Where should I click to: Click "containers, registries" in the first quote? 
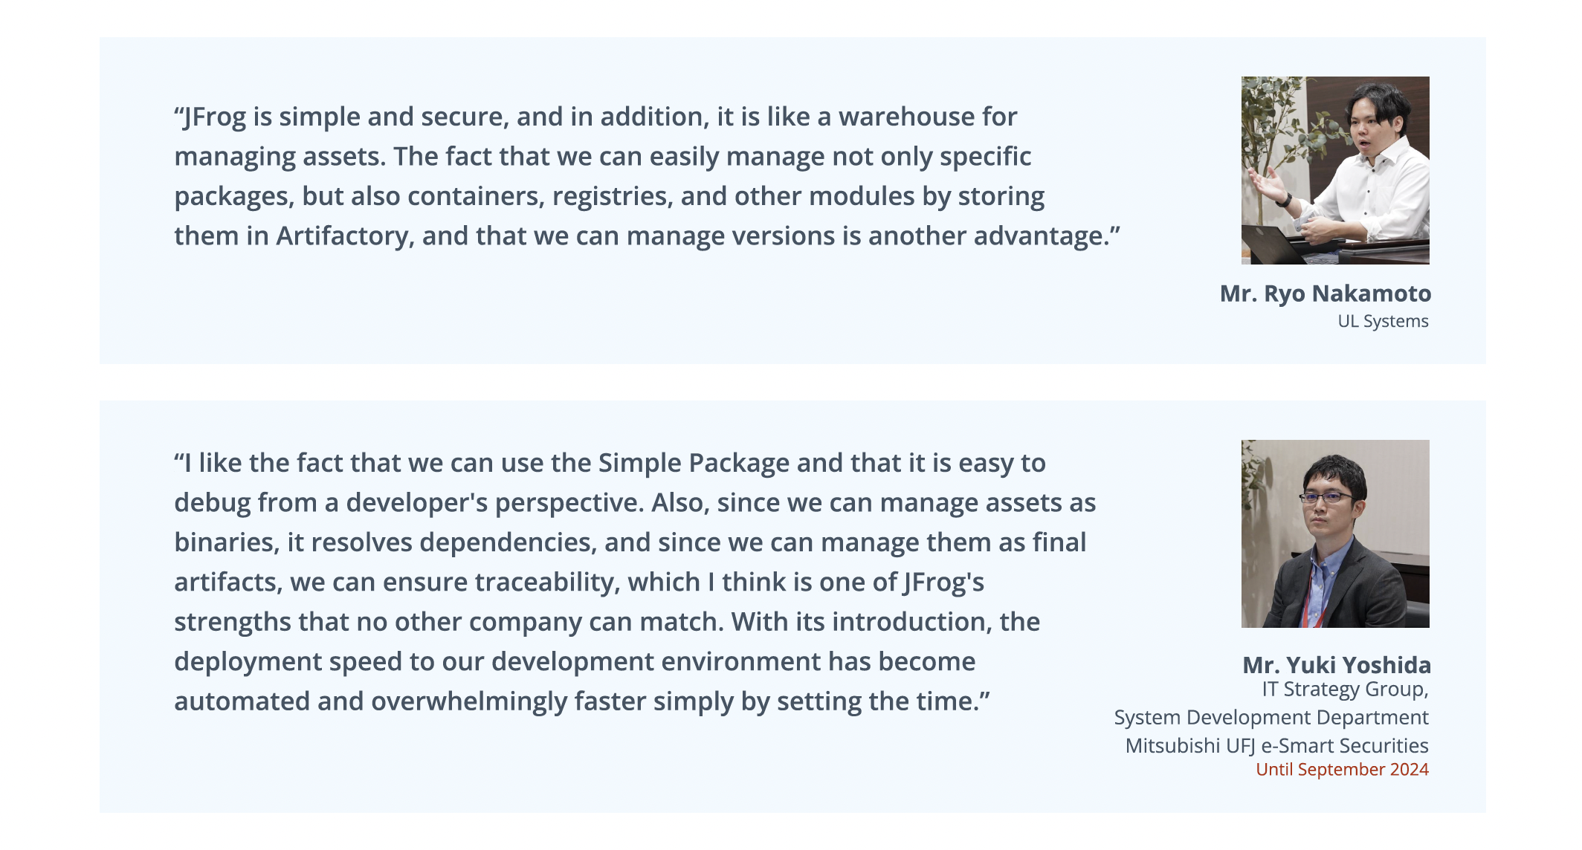(537, 197)
